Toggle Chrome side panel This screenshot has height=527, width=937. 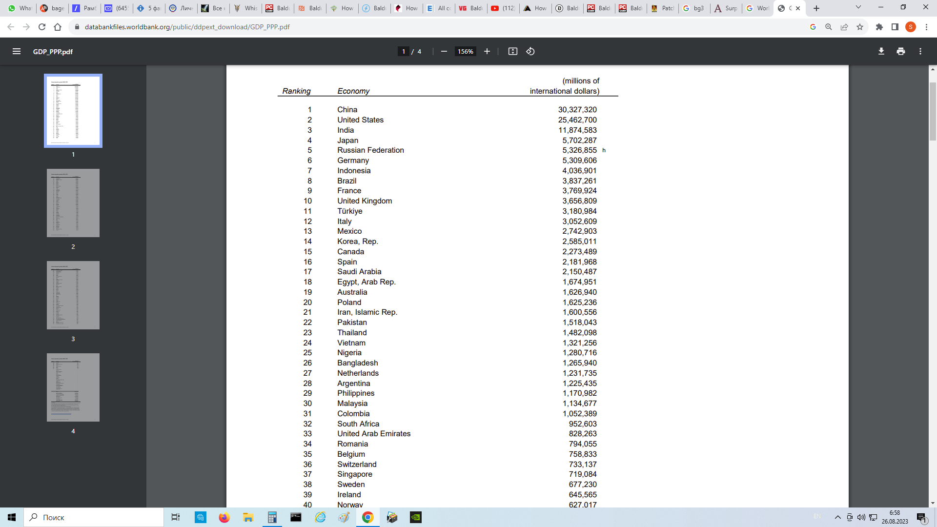click(x=895, y=27)
